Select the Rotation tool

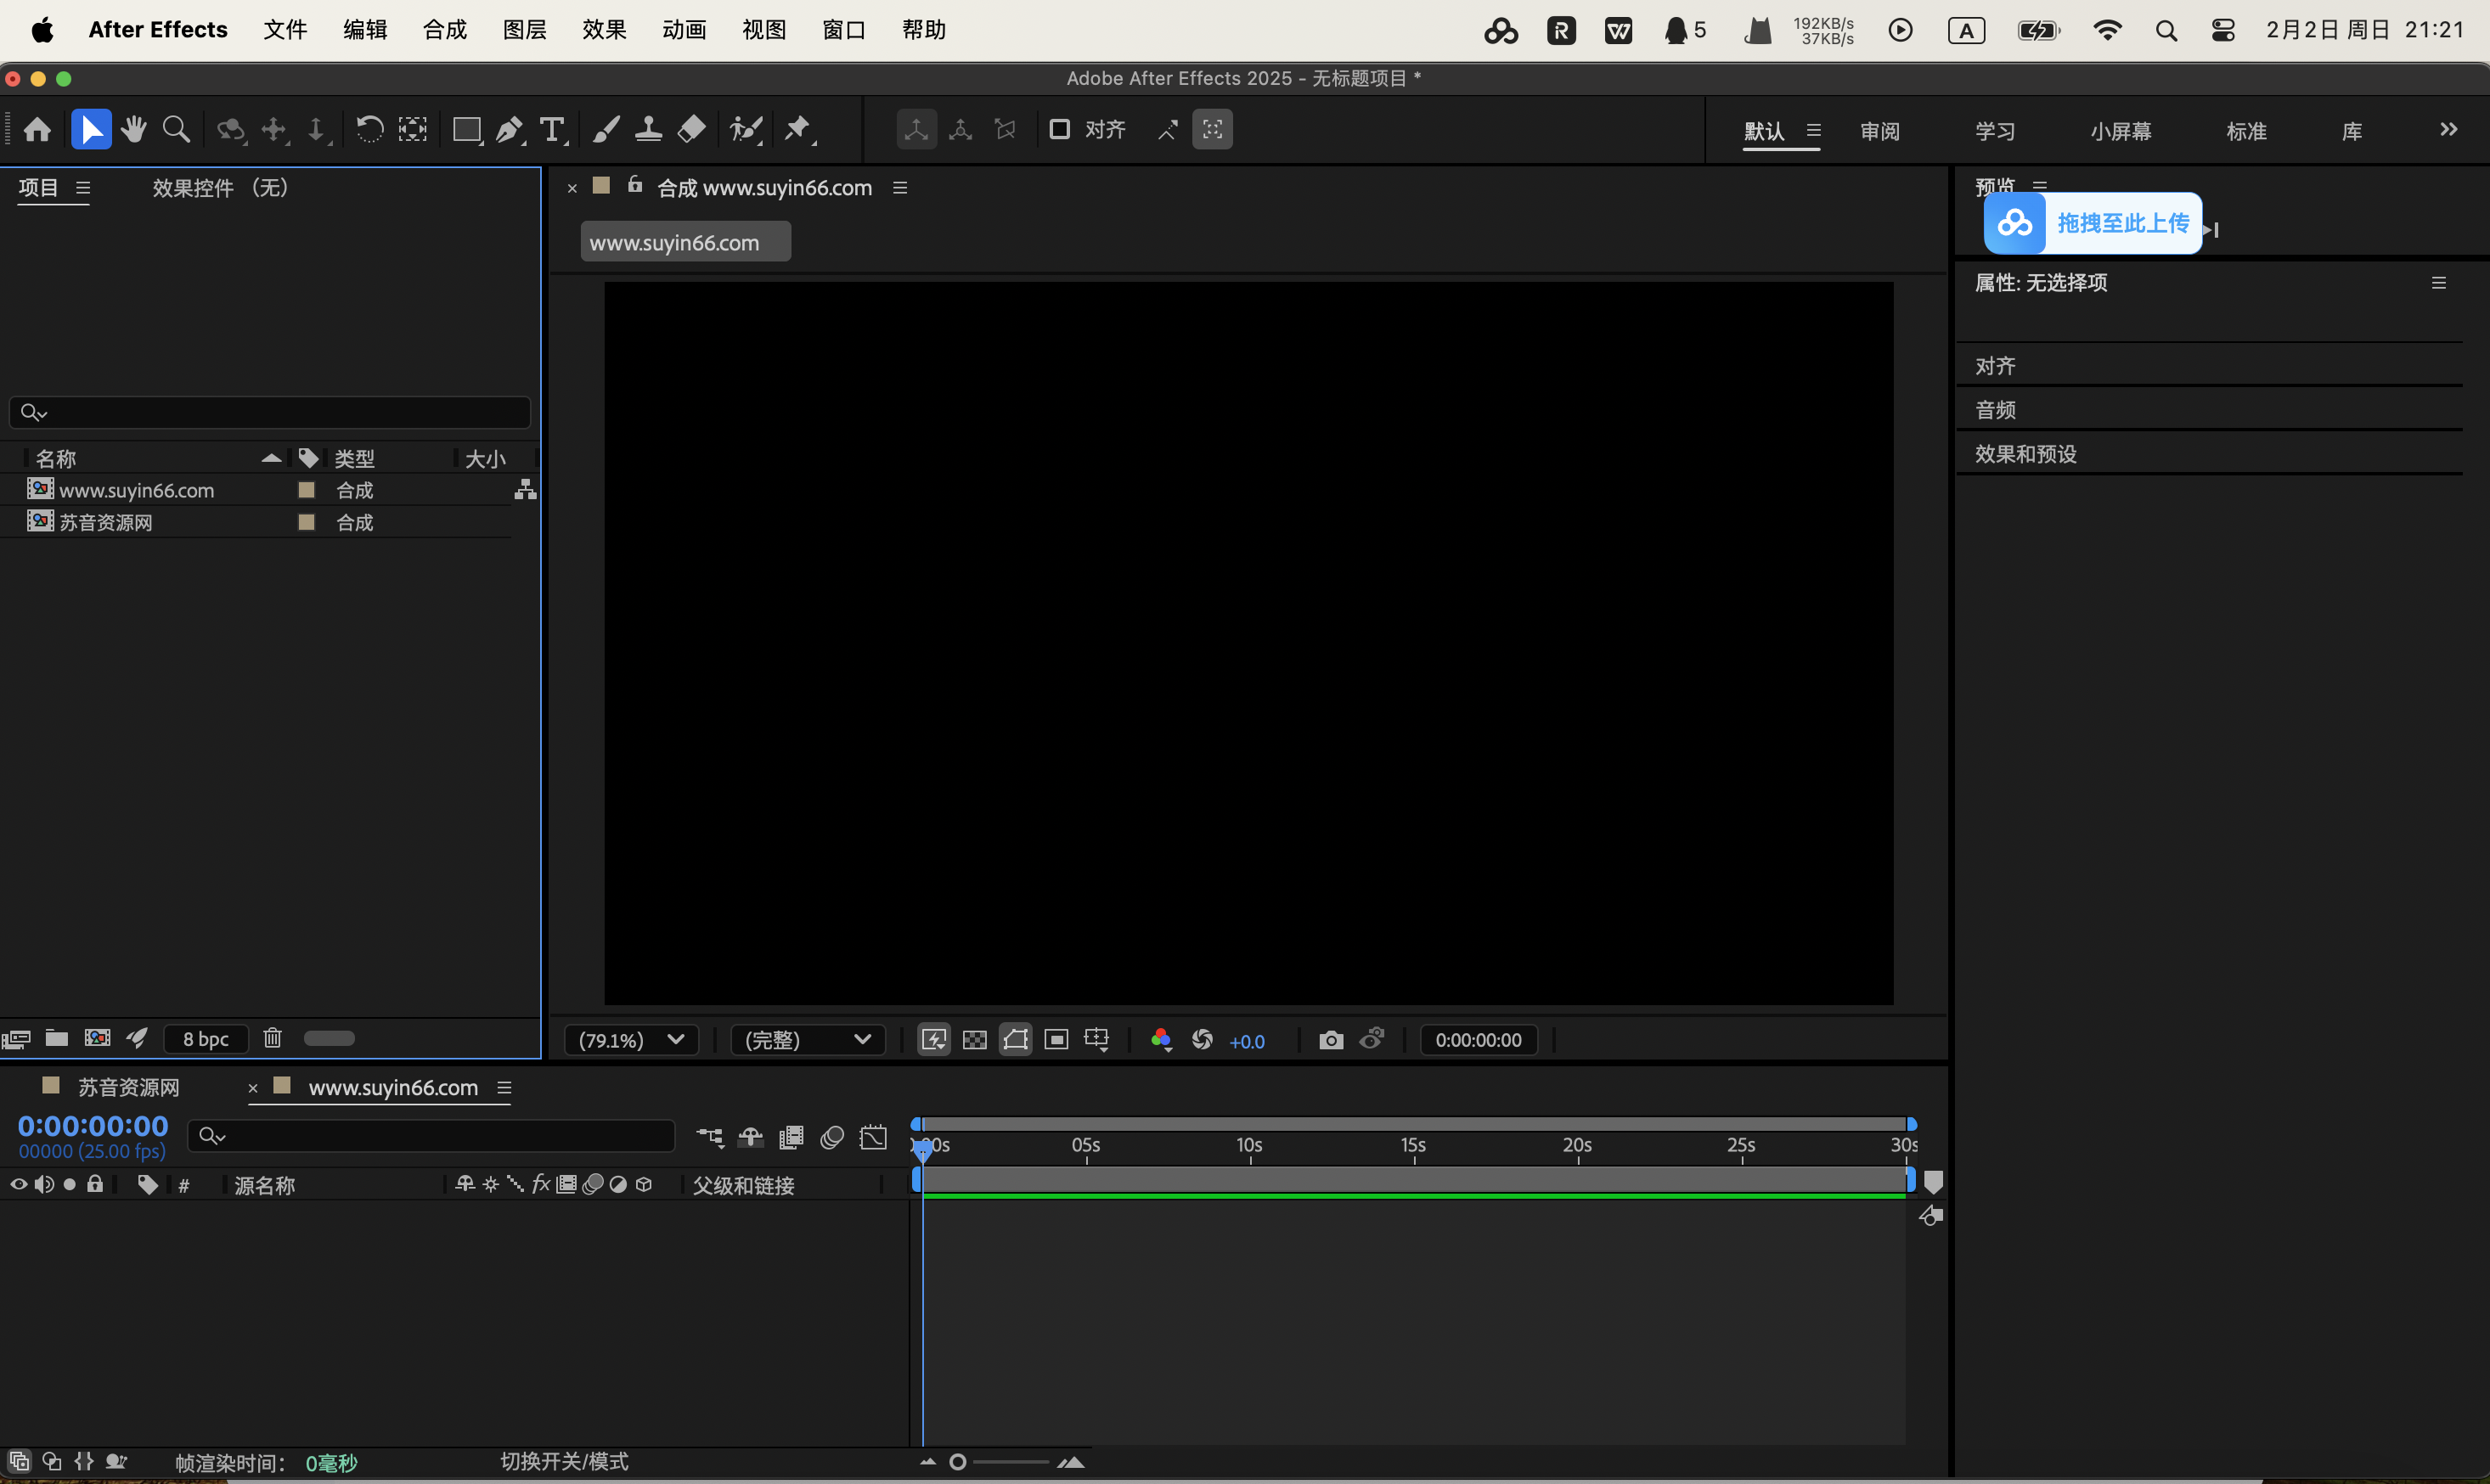pyautogui.click(x=369, y=129)
